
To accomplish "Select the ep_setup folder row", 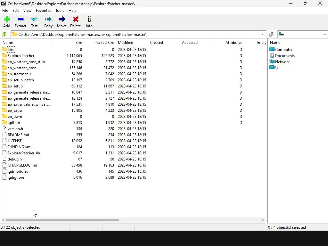I will coord(133,86).
